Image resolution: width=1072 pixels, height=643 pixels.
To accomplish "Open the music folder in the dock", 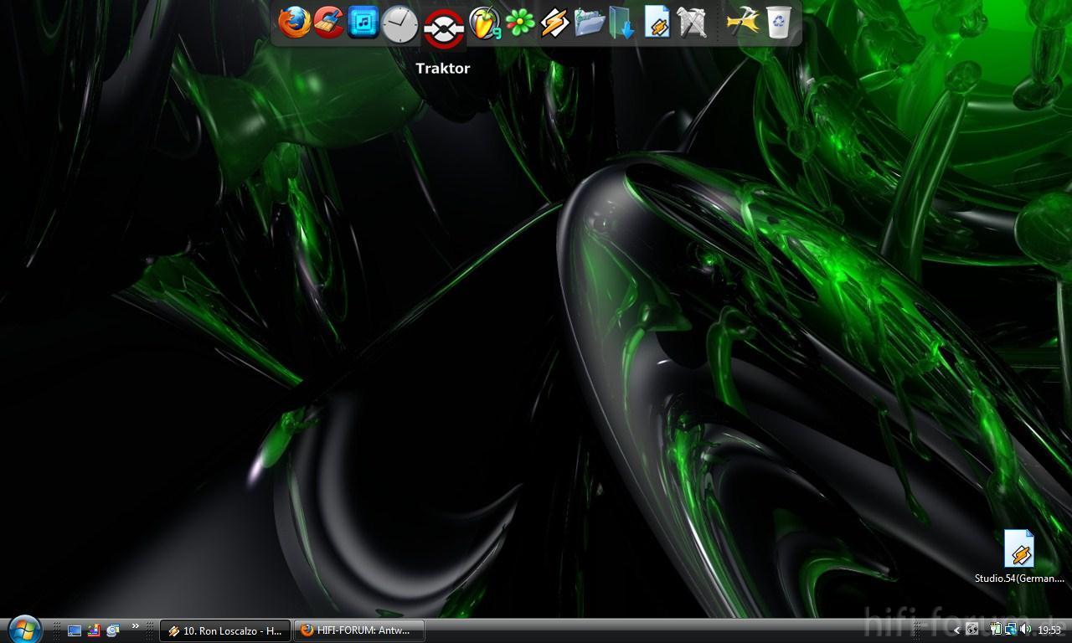I will click(590, 23).
